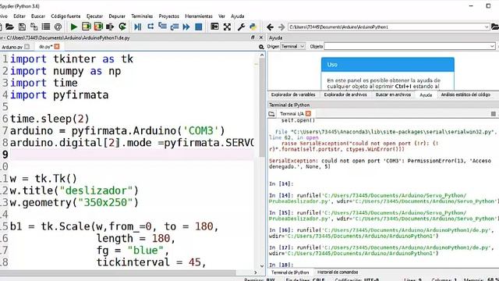This screenshot has height=281, width=499.
Task: Click the debug Step into icon
Action: [x=163, y=27]
